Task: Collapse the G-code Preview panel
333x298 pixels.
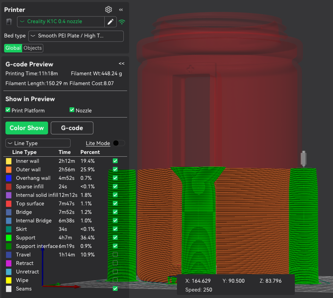Action: pos(121,63)
